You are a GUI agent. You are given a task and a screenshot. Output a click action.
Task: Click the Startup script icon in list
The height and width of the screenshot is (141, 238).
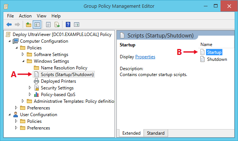tap(202, 52)
